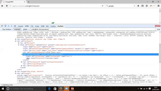The height and width of the screenshot is (91, 161).
Task: Click the toolbar icon beside Firebug button
Action: [147, 6]
